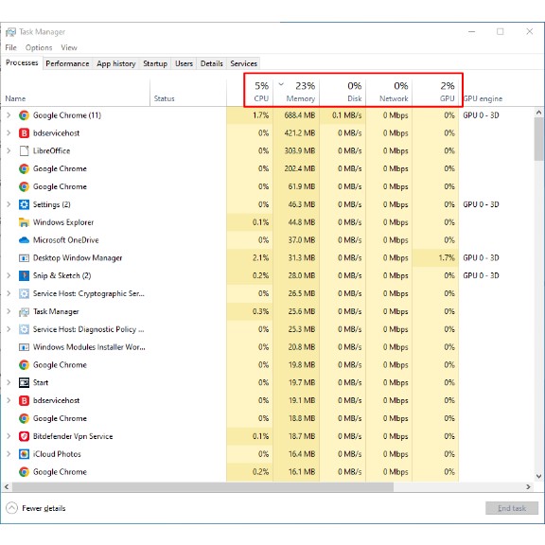Select the Desktop Window Manager row name
This screenshot has width=545, height=545.
78,258
